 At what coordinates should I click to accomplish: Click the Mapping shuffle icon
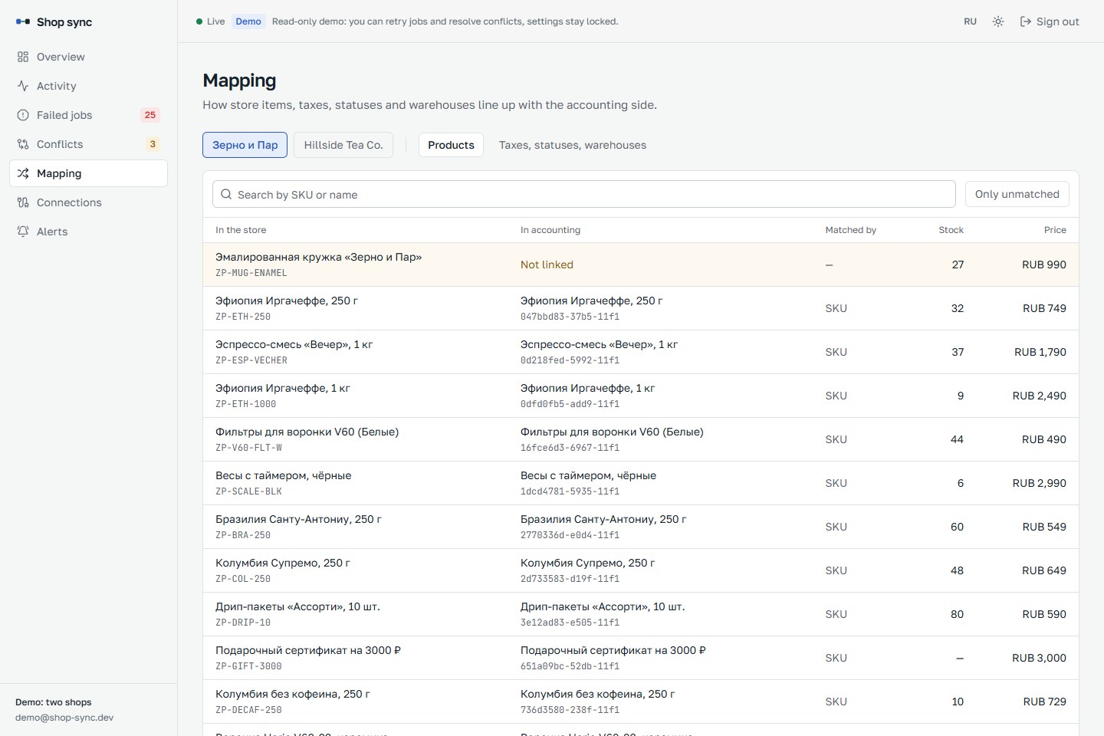click(x=23, y=173)
